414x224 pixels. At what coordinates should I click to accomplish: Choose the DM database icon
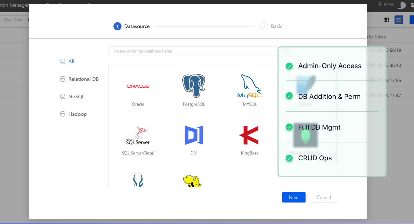(x=194, y=135)
